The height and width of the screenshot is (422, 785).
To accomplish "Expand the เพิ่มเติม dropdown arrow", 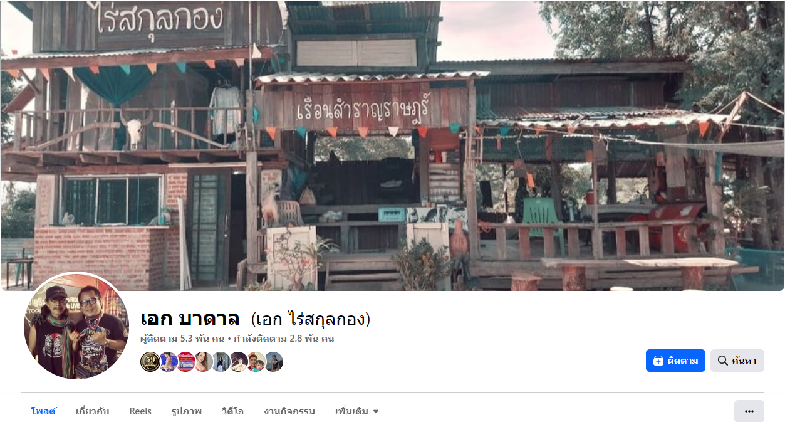I will pyautogui.click(x=376, y=412).
